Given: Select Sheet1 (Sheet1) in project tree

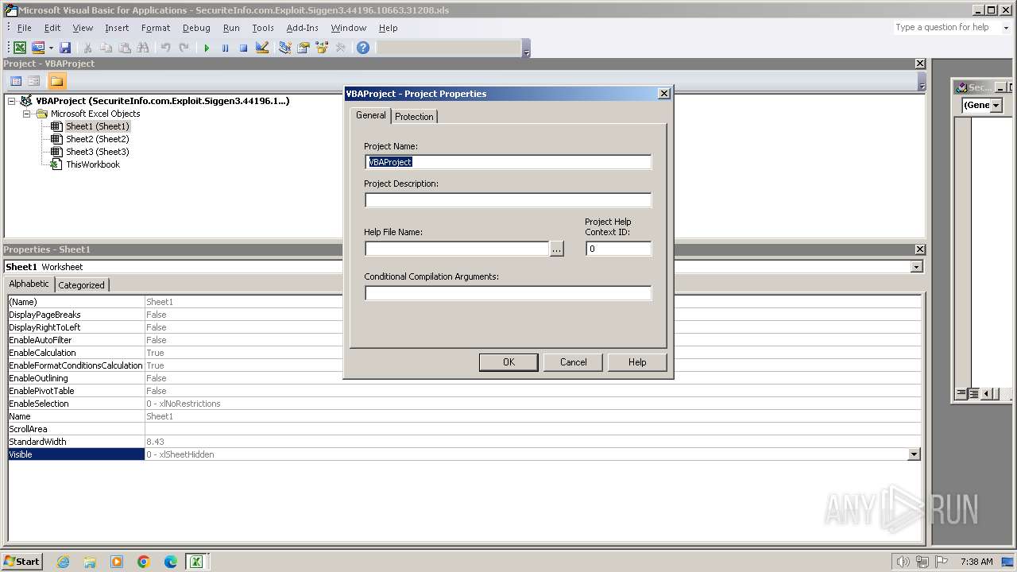Looking at the screenshot, I should (97, 126).
